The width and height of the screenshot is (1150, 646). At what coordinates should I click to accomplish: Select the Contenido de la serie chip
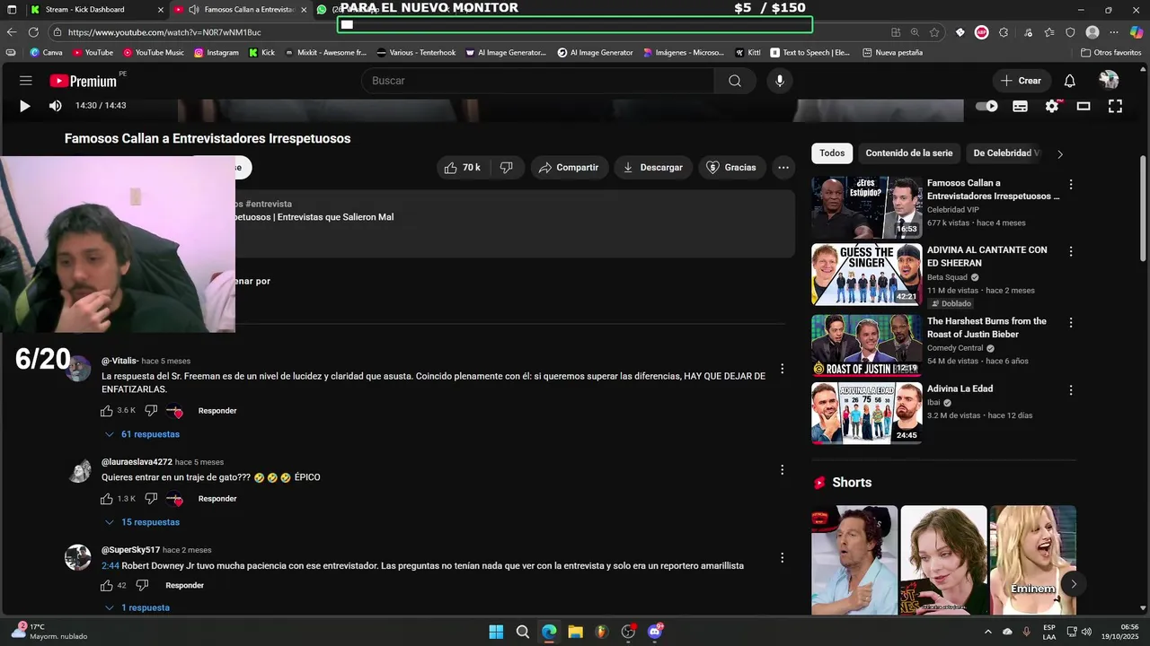pyautogui.click(x=909, y=153)
